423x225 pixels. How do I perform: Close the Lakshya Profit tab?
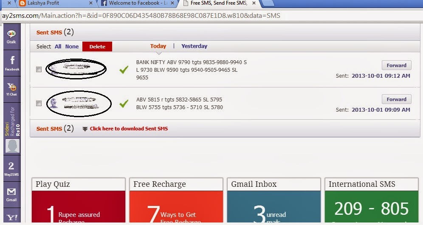(90, 3)
